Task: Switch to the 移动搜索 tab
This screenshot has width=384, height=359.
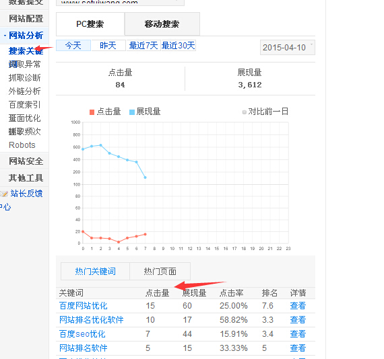Action: point(162,24)
